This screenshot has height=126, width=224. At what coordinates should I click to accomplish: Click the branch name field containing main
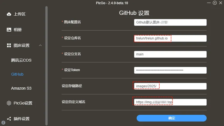pos(170,54)
